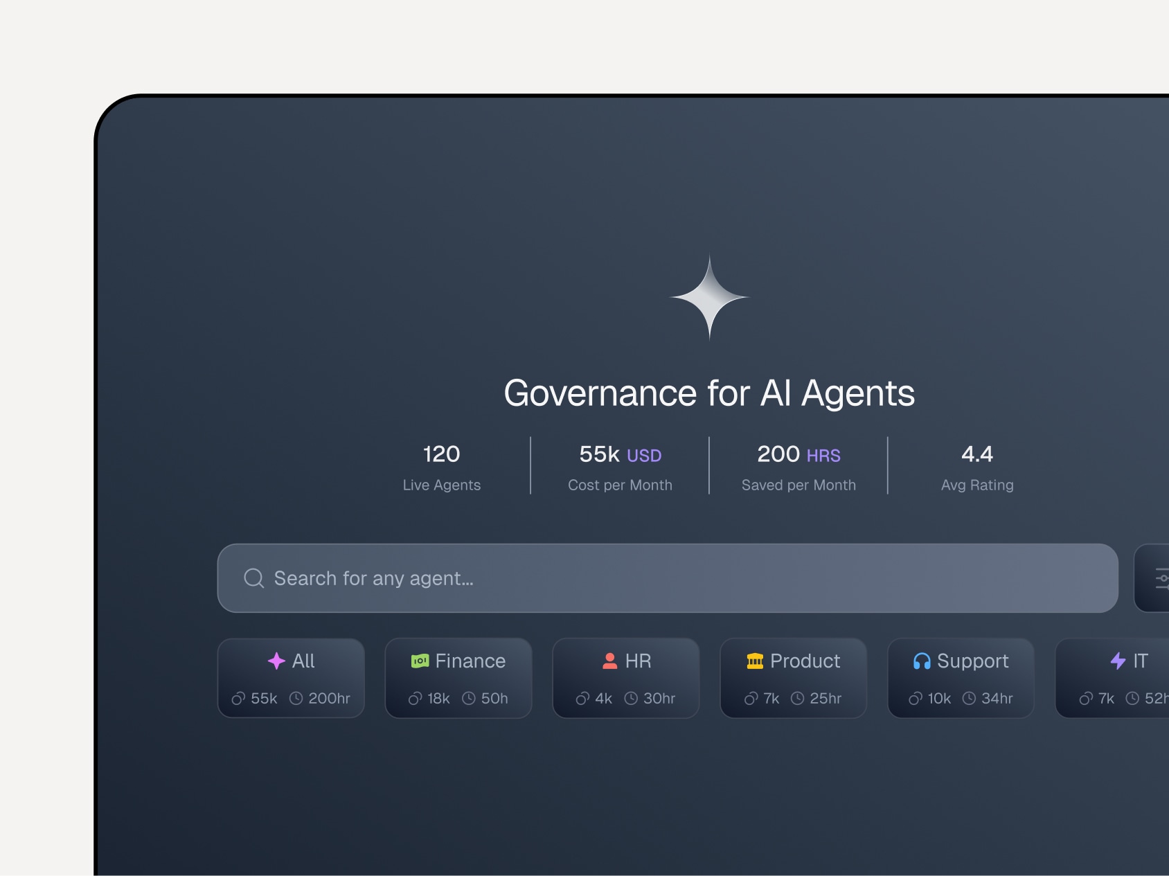The height and width of the screenshot is (876, 1169).
Task: Focus the 'Search for any agent' field
Action: point(668,578)
